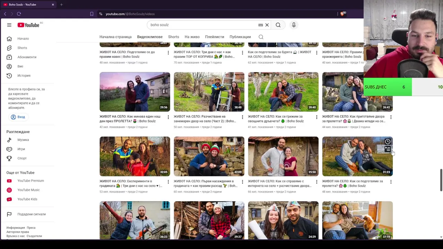Open options for един наш ден ПРОЛЕТТА video
Screen dimensions: 443x249
coord(168,117)
